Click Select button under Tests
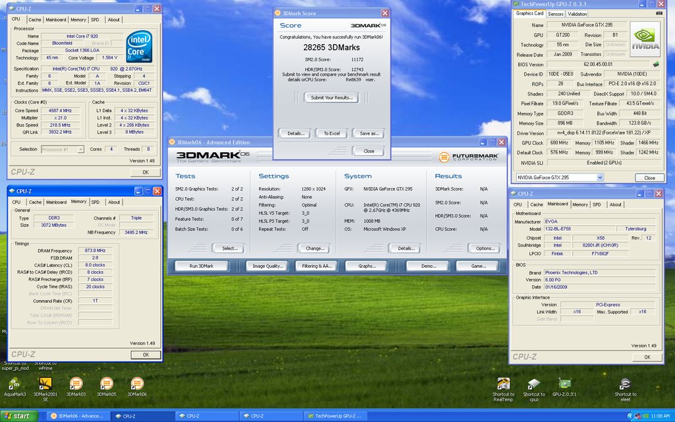This screenshot has width=675, height=422. 229,249
